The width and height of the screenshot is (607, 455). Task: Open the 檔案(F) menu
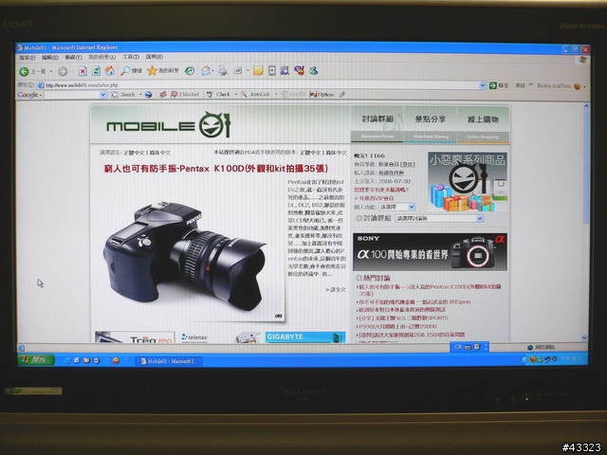[x=28, y=58]
